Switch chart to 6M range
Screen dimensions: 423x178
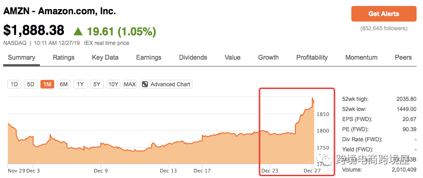pyautogui.click(x=64, y=84)
